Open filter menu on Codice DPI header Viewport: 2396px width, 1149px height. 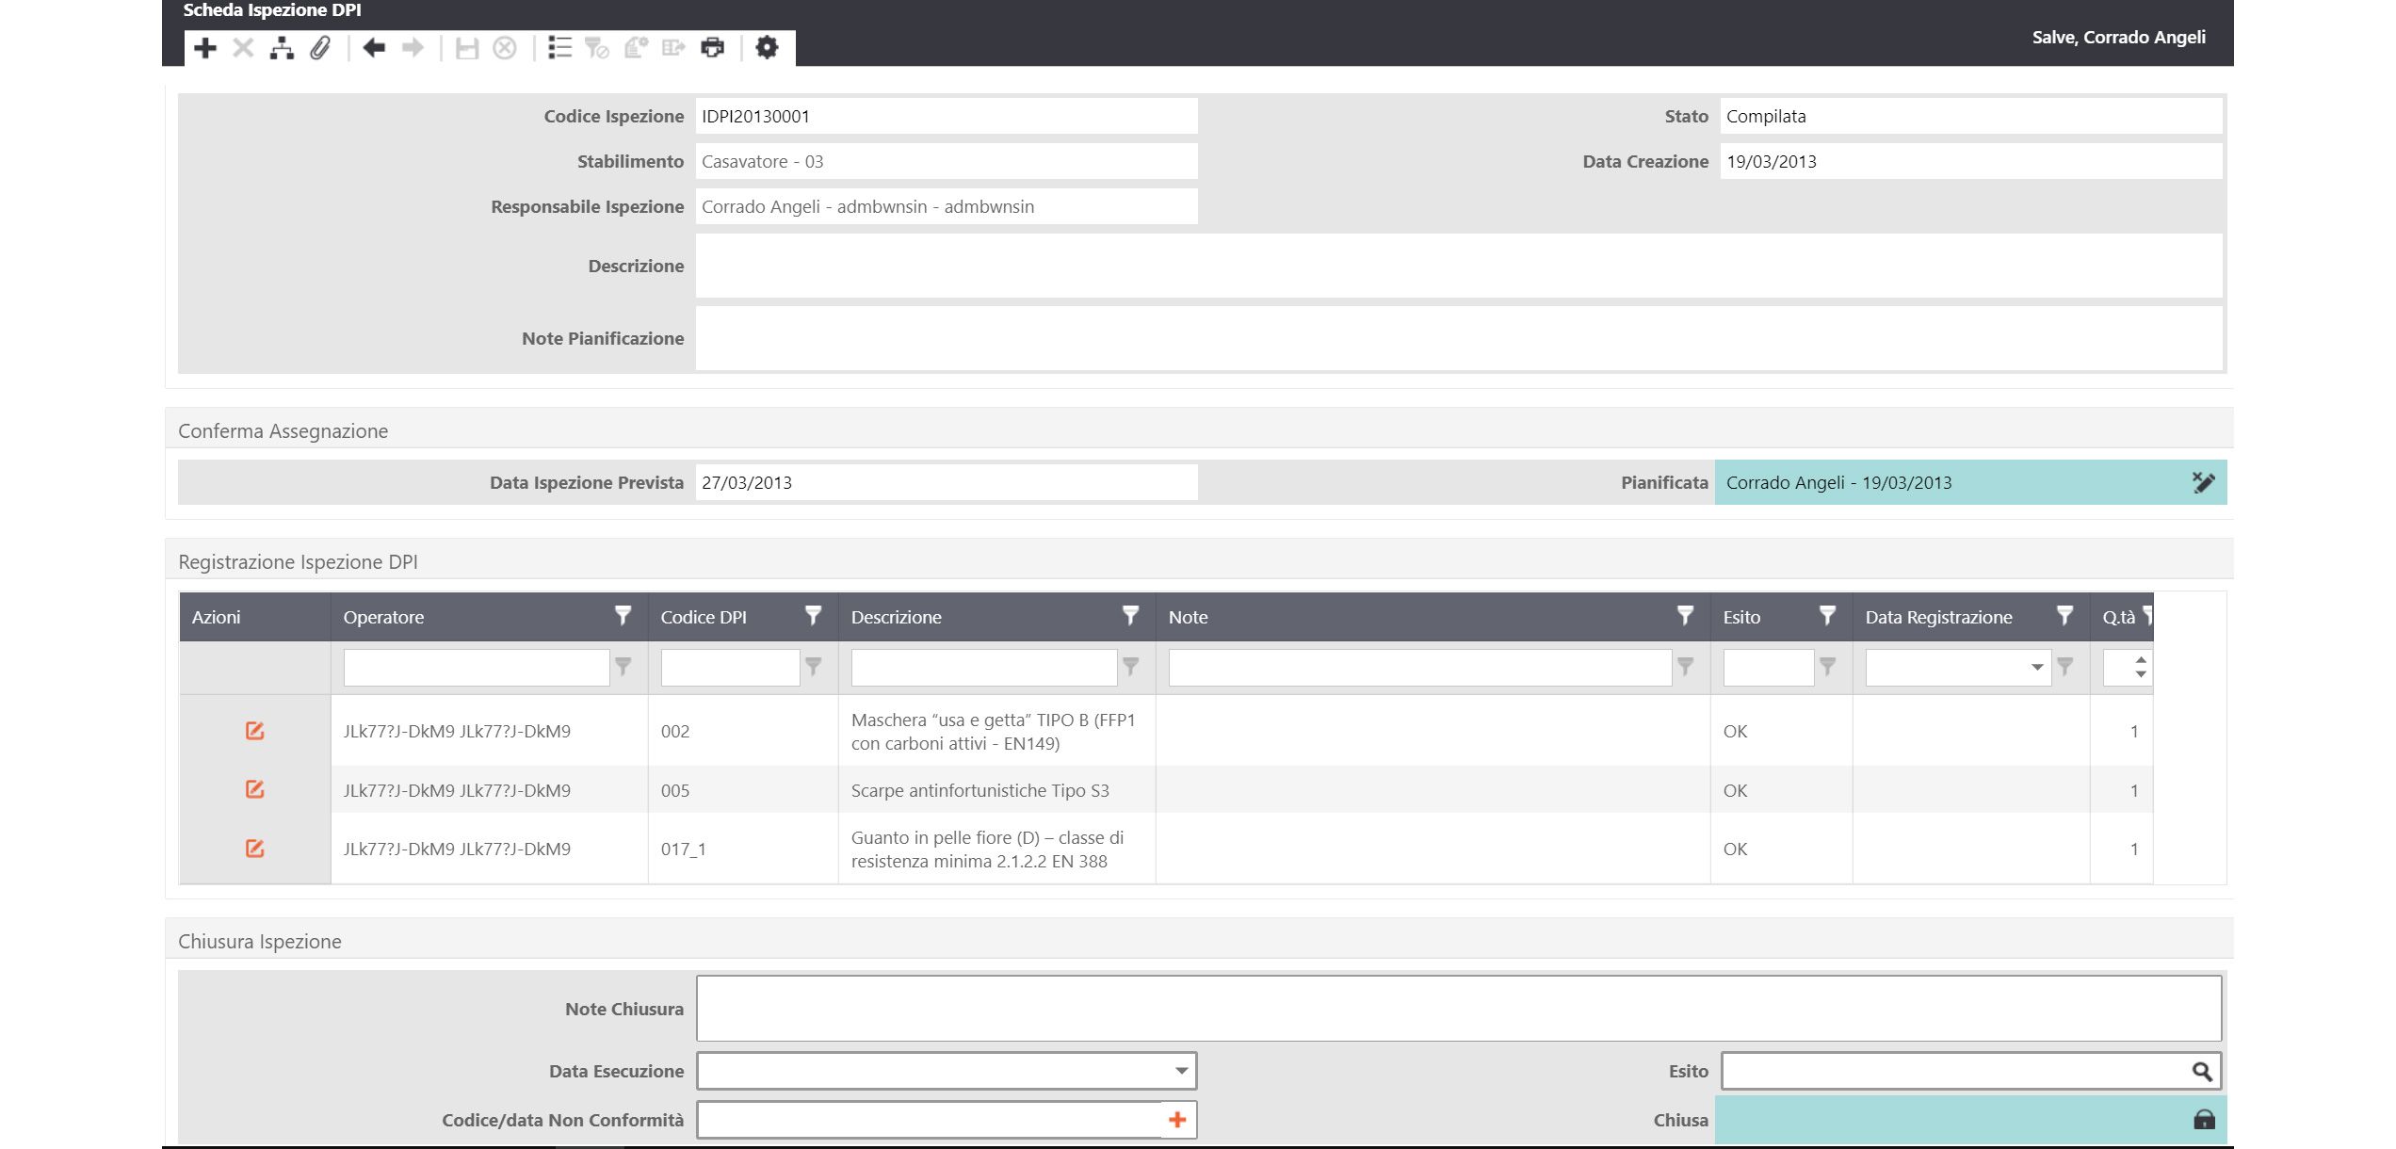[x=813, y=616]
